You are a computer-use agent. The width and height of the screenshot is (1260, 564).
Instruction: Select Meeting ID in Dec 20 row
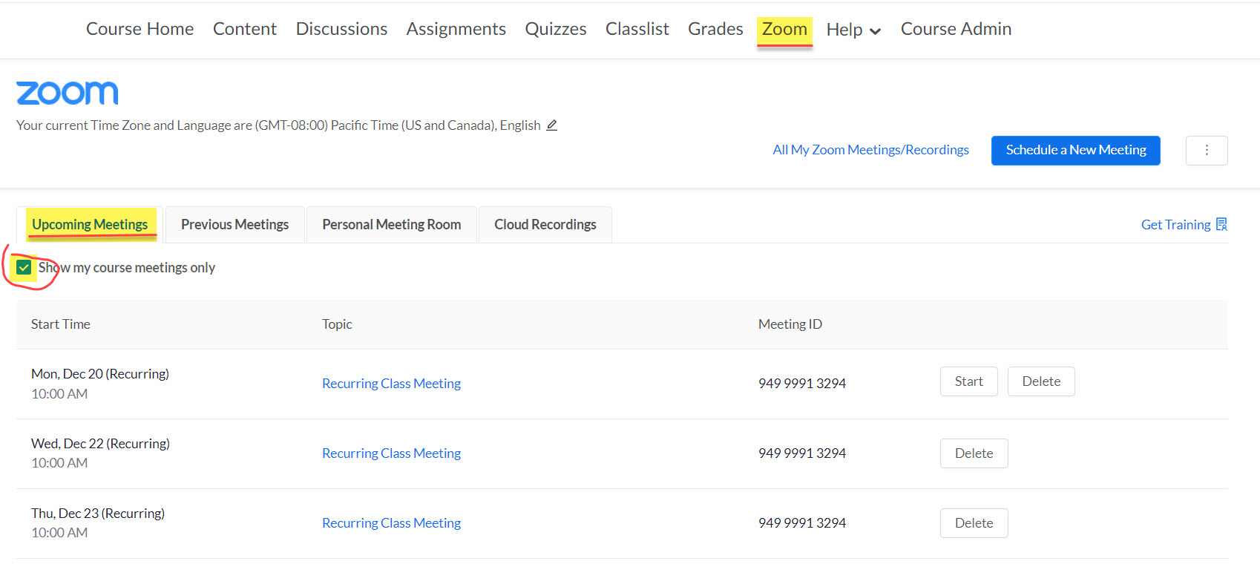coord(802,384)
